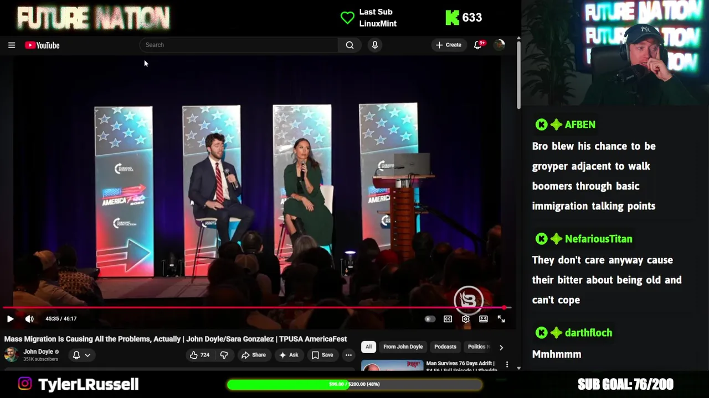Select the From John Doyle chip

pos(403,347)
